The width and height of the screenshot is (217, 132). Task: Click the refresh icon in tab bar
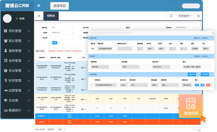pos(171,16)
